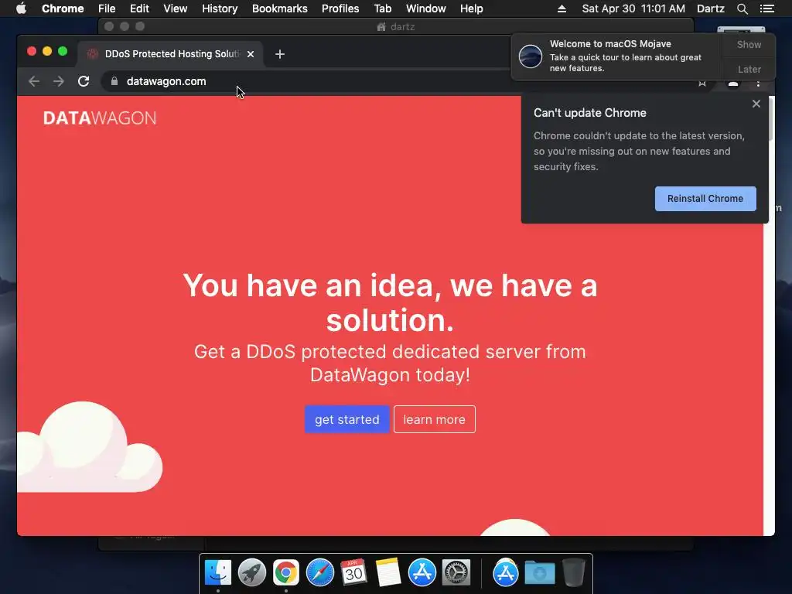792x594 pixels.
Task: Select the DDoS Protected Hosting tab
Action: coord(169,54)
